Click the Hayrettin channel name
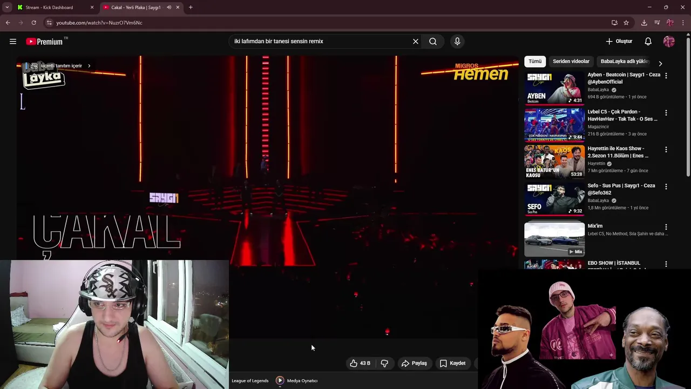Screen dimensions: 691x389 tap(597, 164)
